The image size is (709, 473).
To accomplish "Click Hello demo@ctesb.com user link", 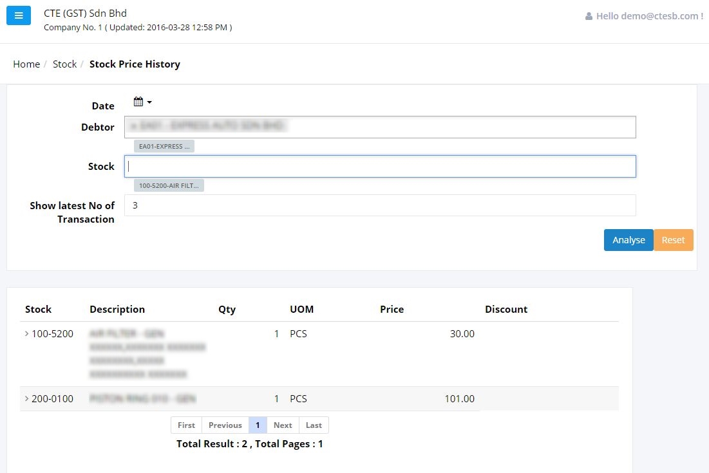I will [649, 16].
